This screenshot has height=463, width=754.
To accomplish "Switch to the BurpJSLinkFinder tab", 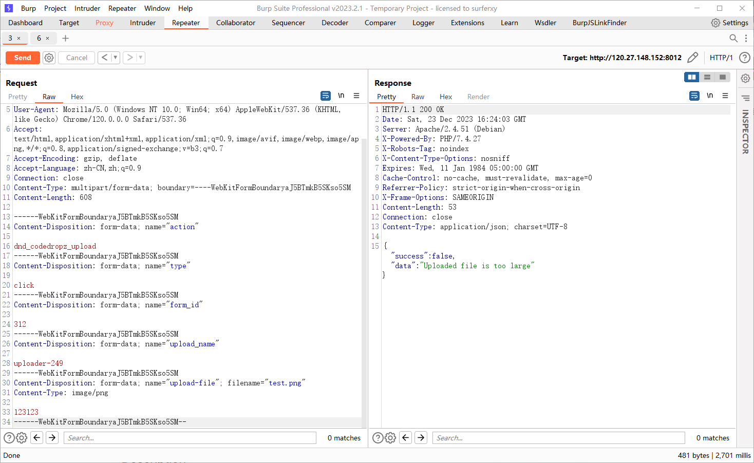I will pyautogui.click(x=599, y=23).
